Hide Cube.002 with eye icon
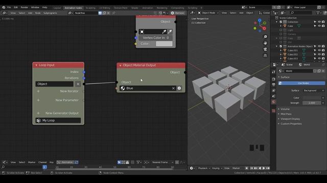The height and width of the screenshot is (183, 327). pos(319,54)
